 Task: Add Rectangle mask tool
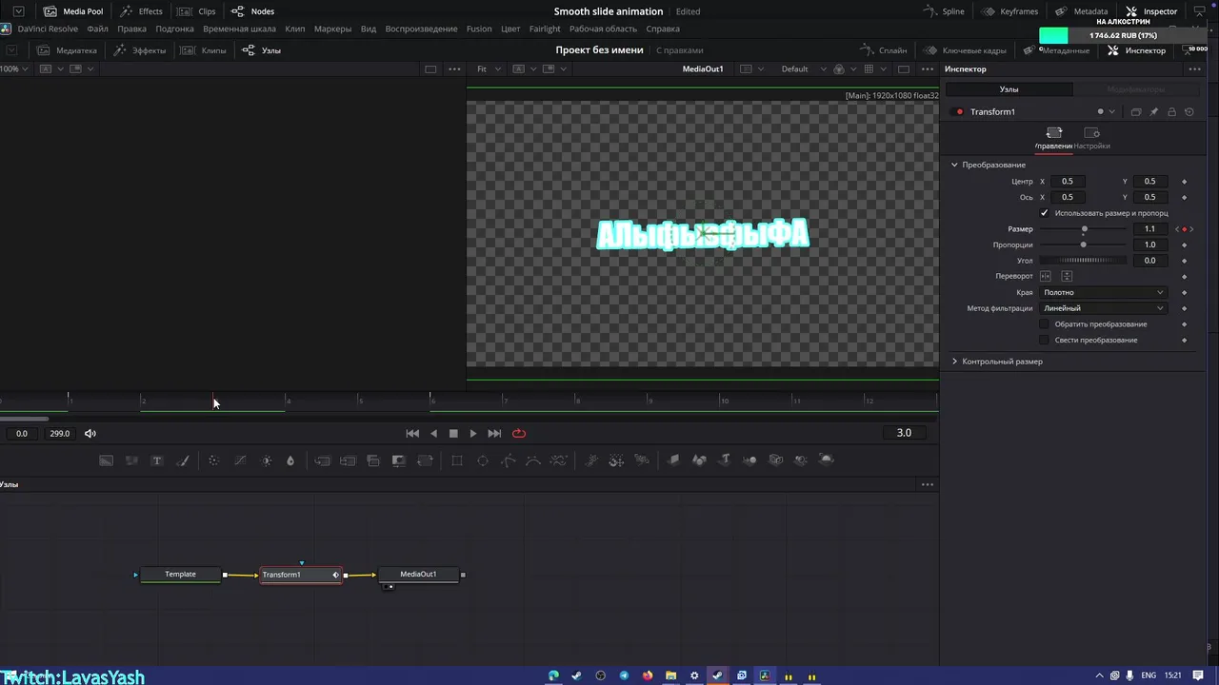457,460
